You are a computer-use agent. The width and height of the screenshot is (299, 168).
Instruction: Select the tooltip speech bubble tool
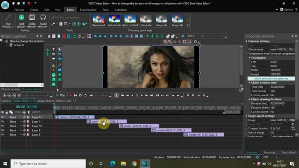pyautogui.click(x=54, y=59)
